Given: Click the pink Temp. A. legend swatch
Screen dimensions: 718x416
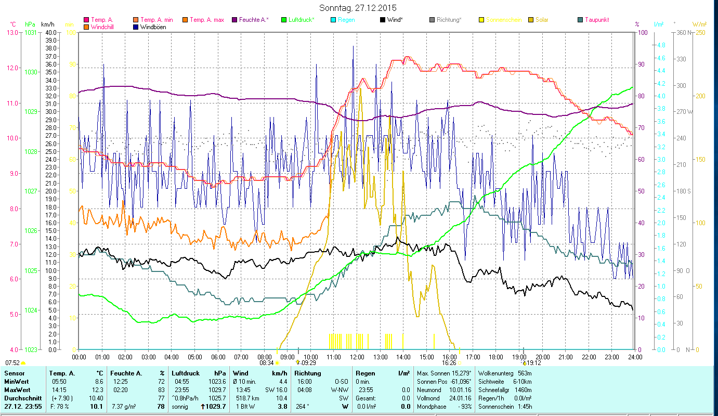Looking at the screenshot, I should 86,20.
